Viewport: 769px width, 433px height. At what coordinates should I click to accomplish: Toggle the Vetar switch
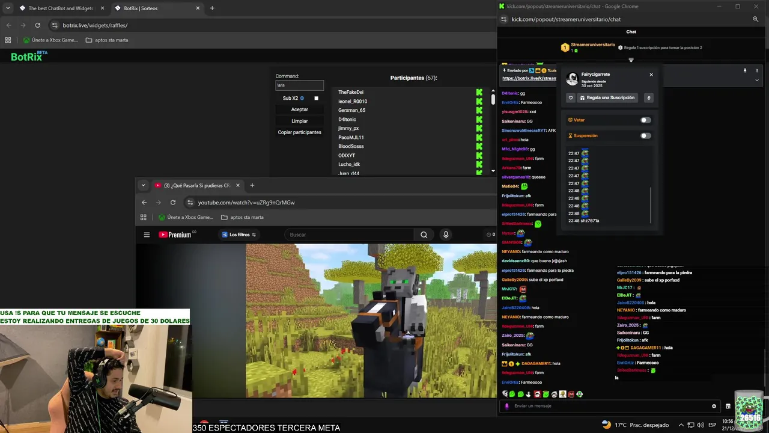point(645,120)
